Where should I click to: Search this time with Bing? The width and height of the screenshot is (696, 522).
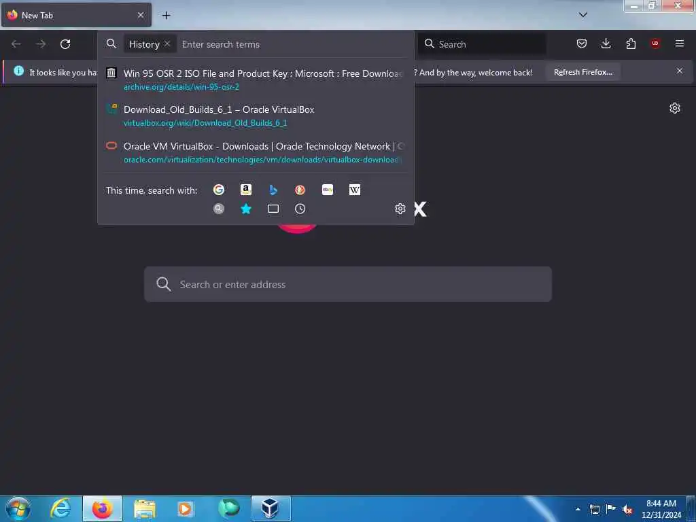click(273, 190)
